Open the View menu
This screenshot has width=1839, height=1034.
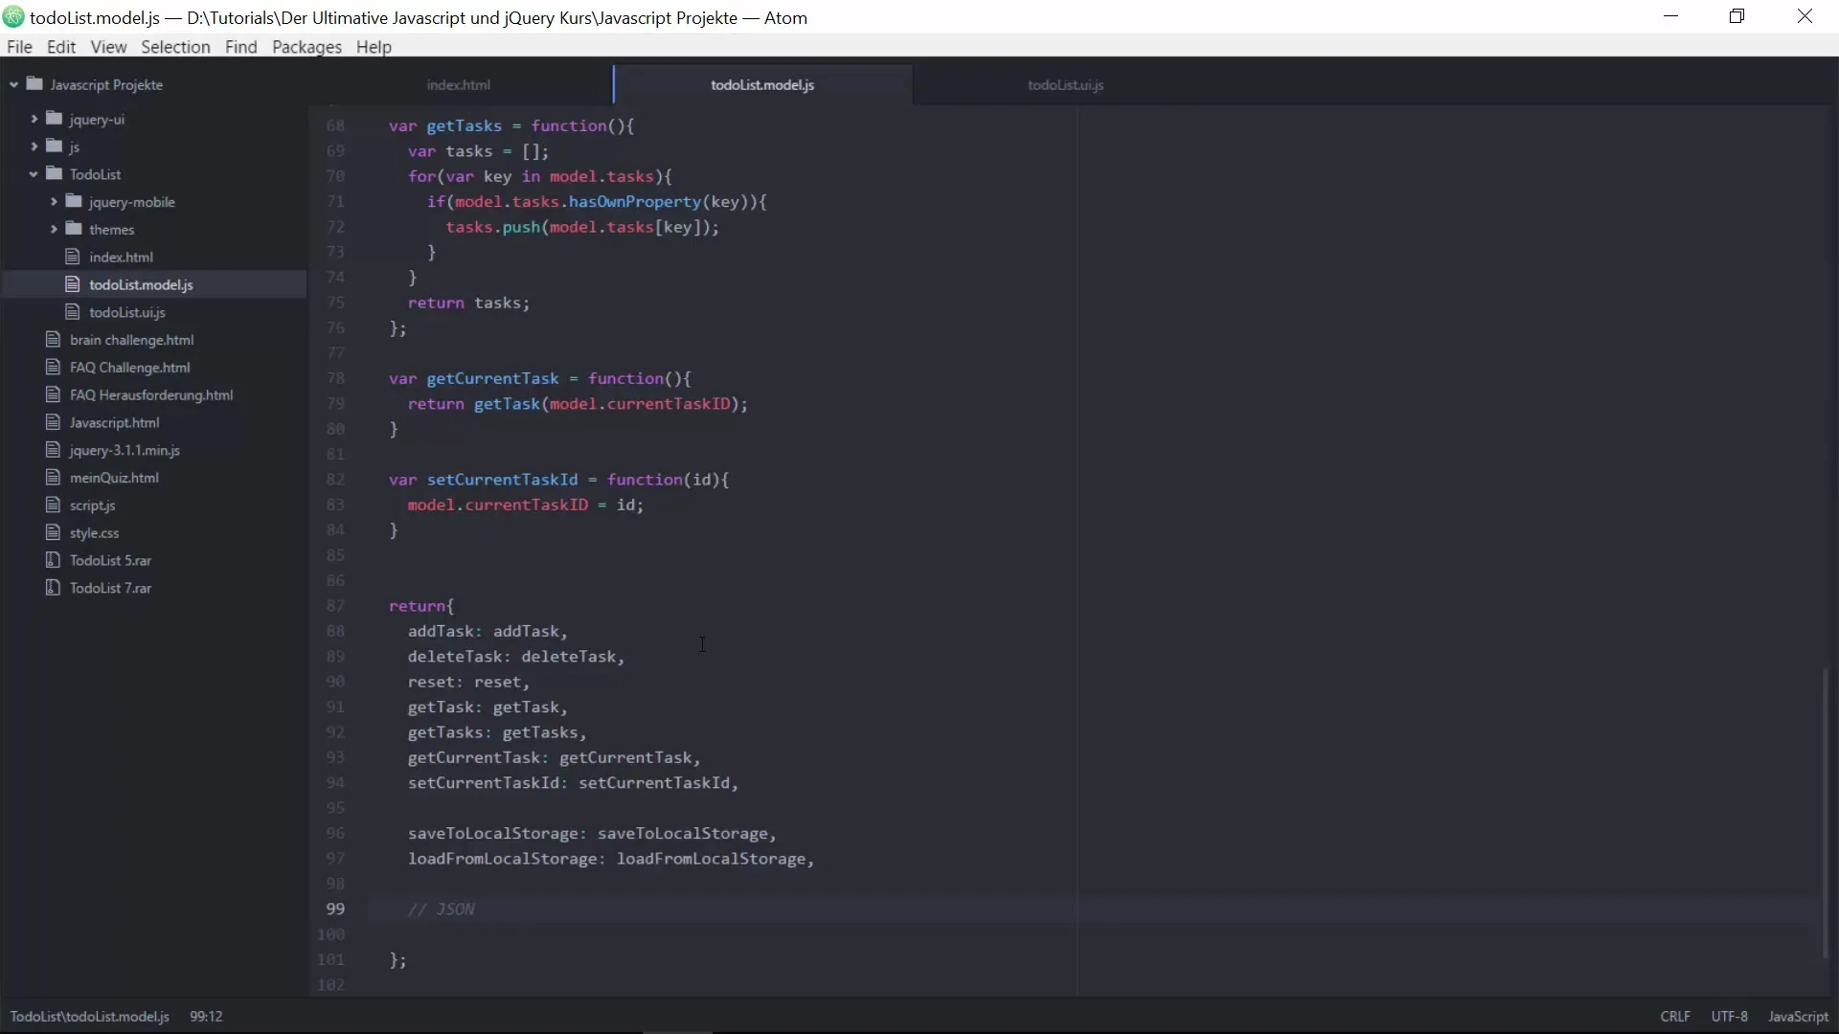108,47
